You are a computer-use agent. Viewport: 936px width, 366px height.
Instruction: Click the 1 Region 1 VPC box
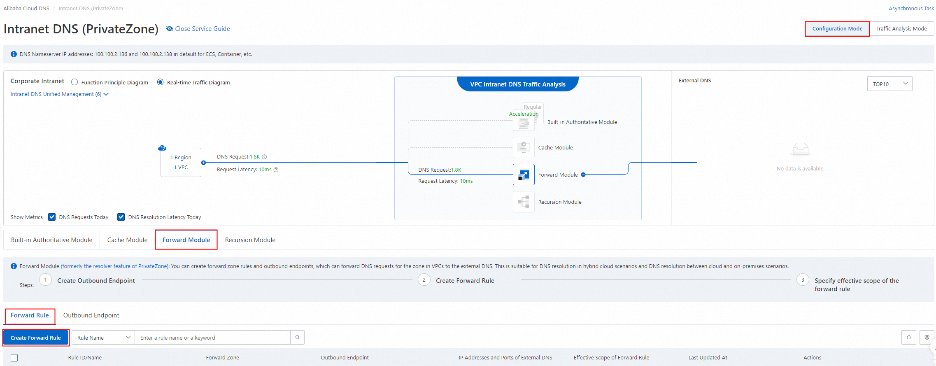coord(181,163)
